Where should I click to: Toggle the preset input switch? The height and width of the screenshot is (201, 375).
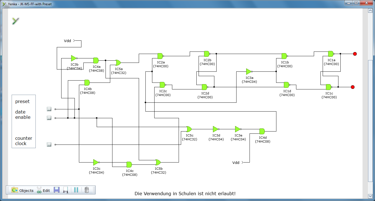tap(49, 109)
